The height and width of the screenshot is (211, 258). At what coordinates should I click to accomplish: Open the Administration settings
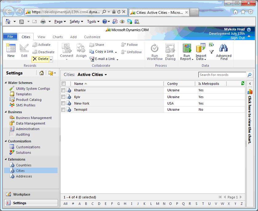tap(28, 129)
